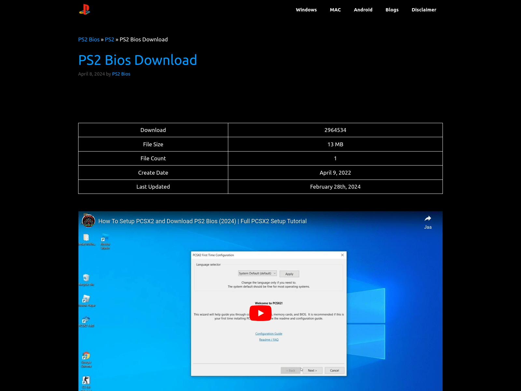521x391 pixels.
Task: Click the PlayStation logo in header
Action: (x=85, y=9)
